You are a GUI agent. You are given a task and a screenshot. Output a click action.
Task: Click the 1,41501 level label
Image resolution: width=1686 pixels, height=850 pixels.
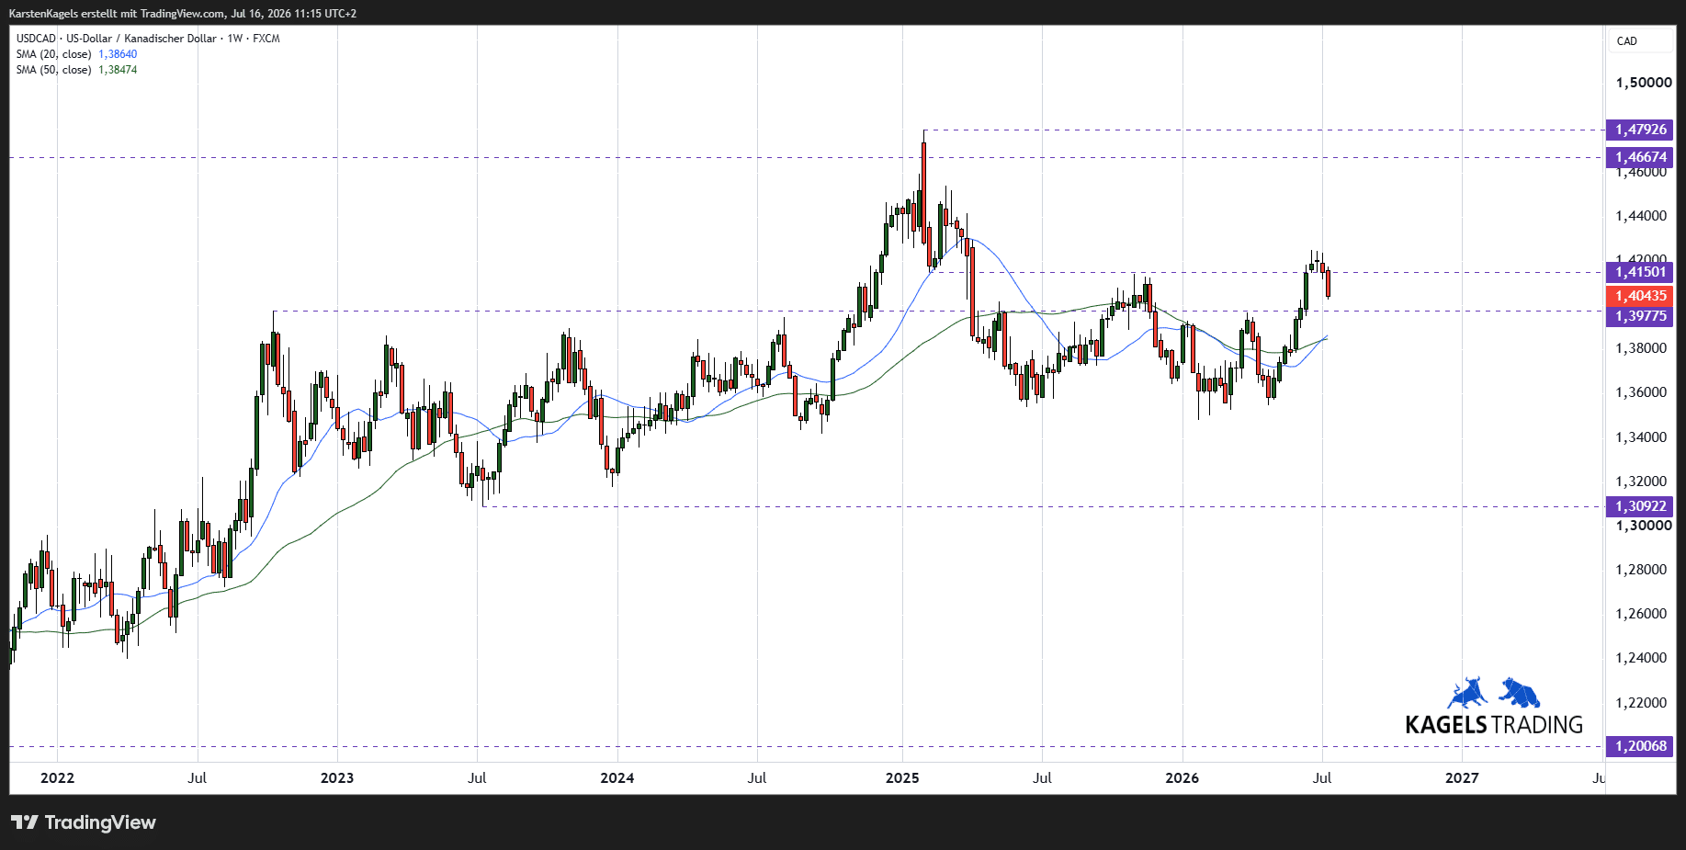1640,272
